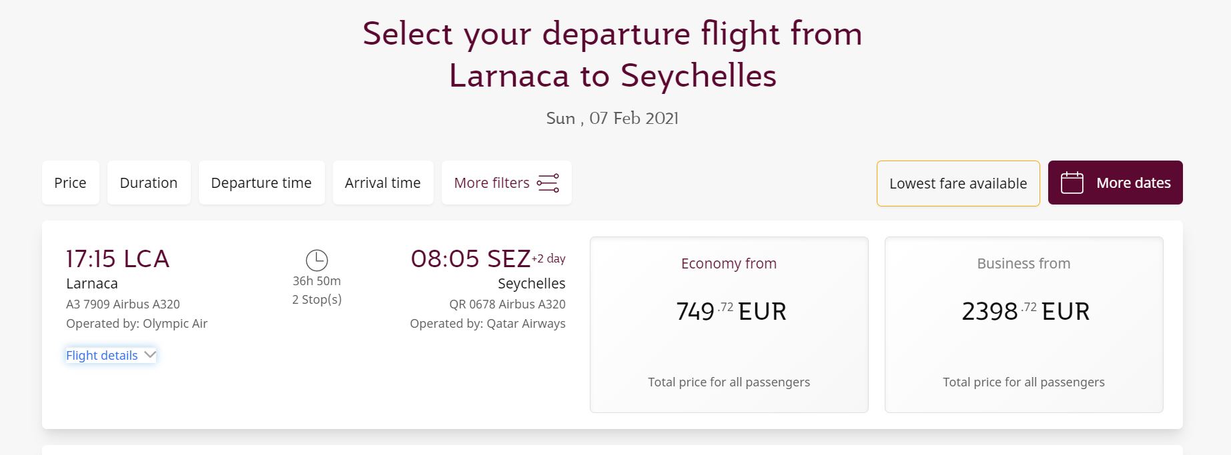Select Business fare 2398.72 EUR
Image resolution: width=1231 pixels, height=455 pixels.
pos(1024,324)
